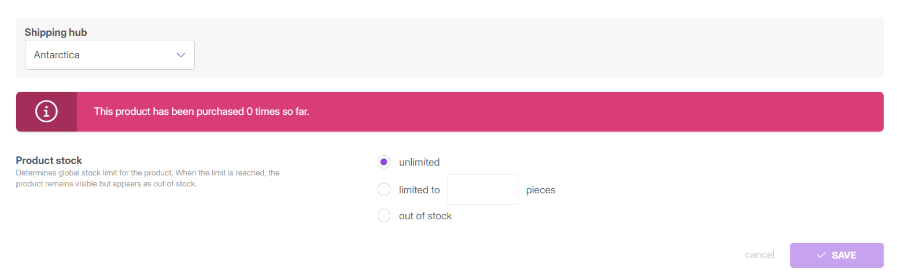Click empty gray area of Shipping hub panel
The image size is (897, 277).
point(521,48)
